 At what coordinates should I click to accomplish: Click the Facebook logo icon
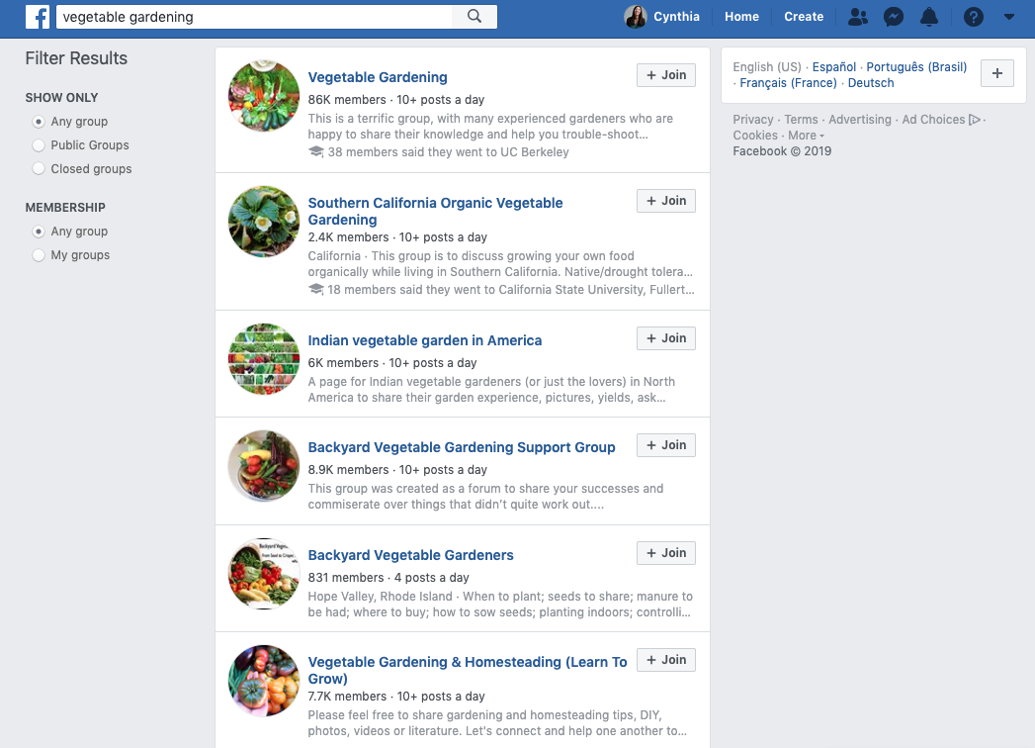tap(38, 17)
